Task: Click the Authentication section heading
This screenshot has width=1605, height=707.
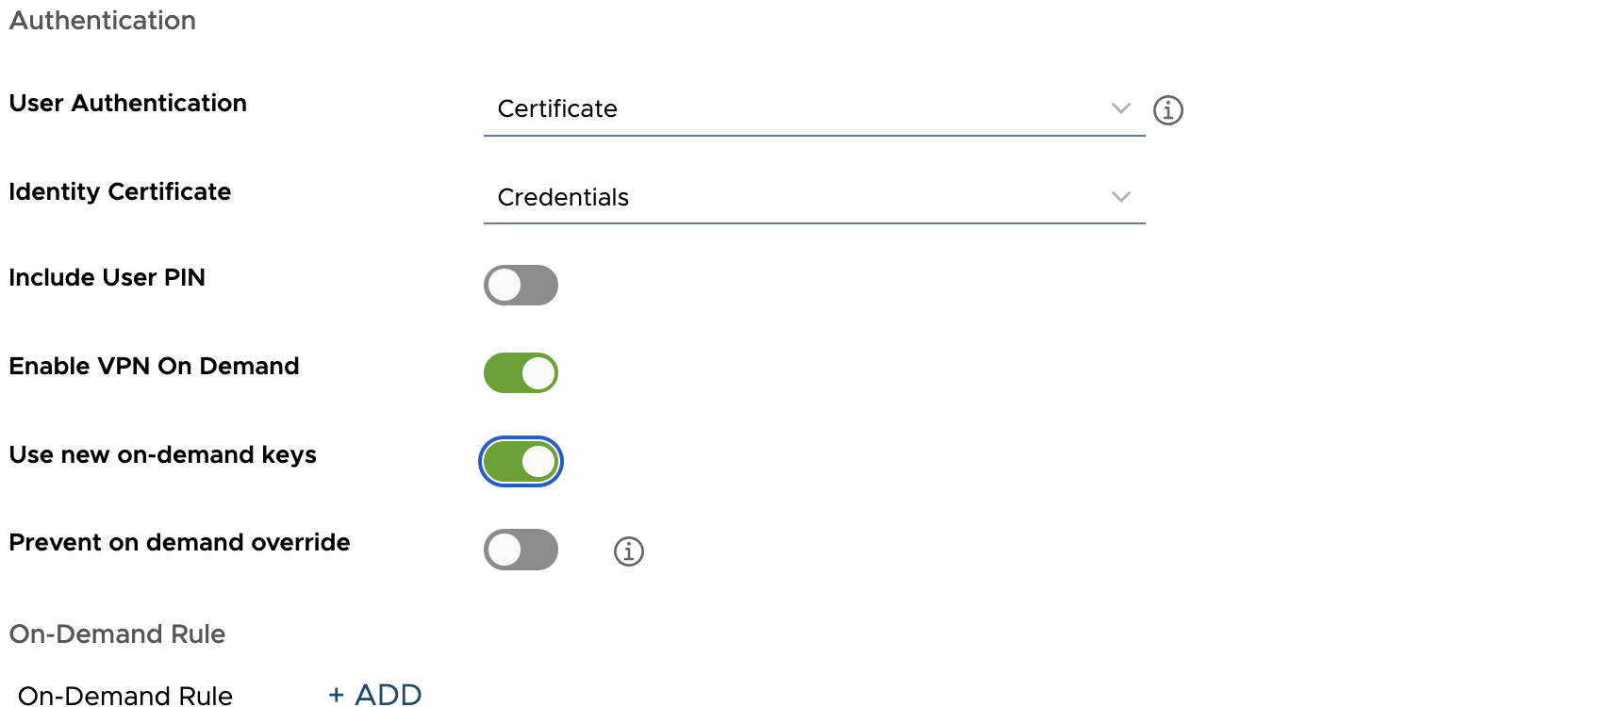Action: point(103,21)
